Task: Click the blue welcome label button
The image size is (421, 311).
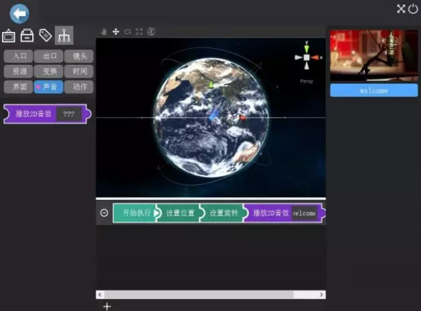Action: [x=373, y=90]
